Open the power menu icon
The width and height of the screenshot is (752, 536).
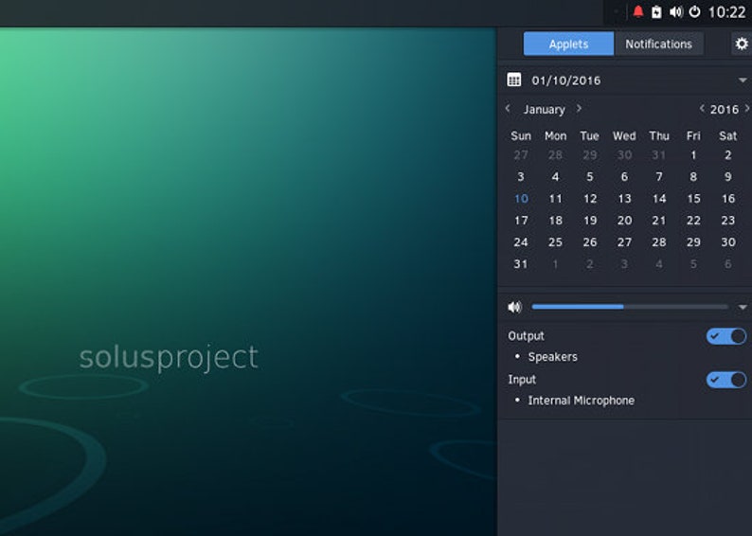(x=694, y=12)
